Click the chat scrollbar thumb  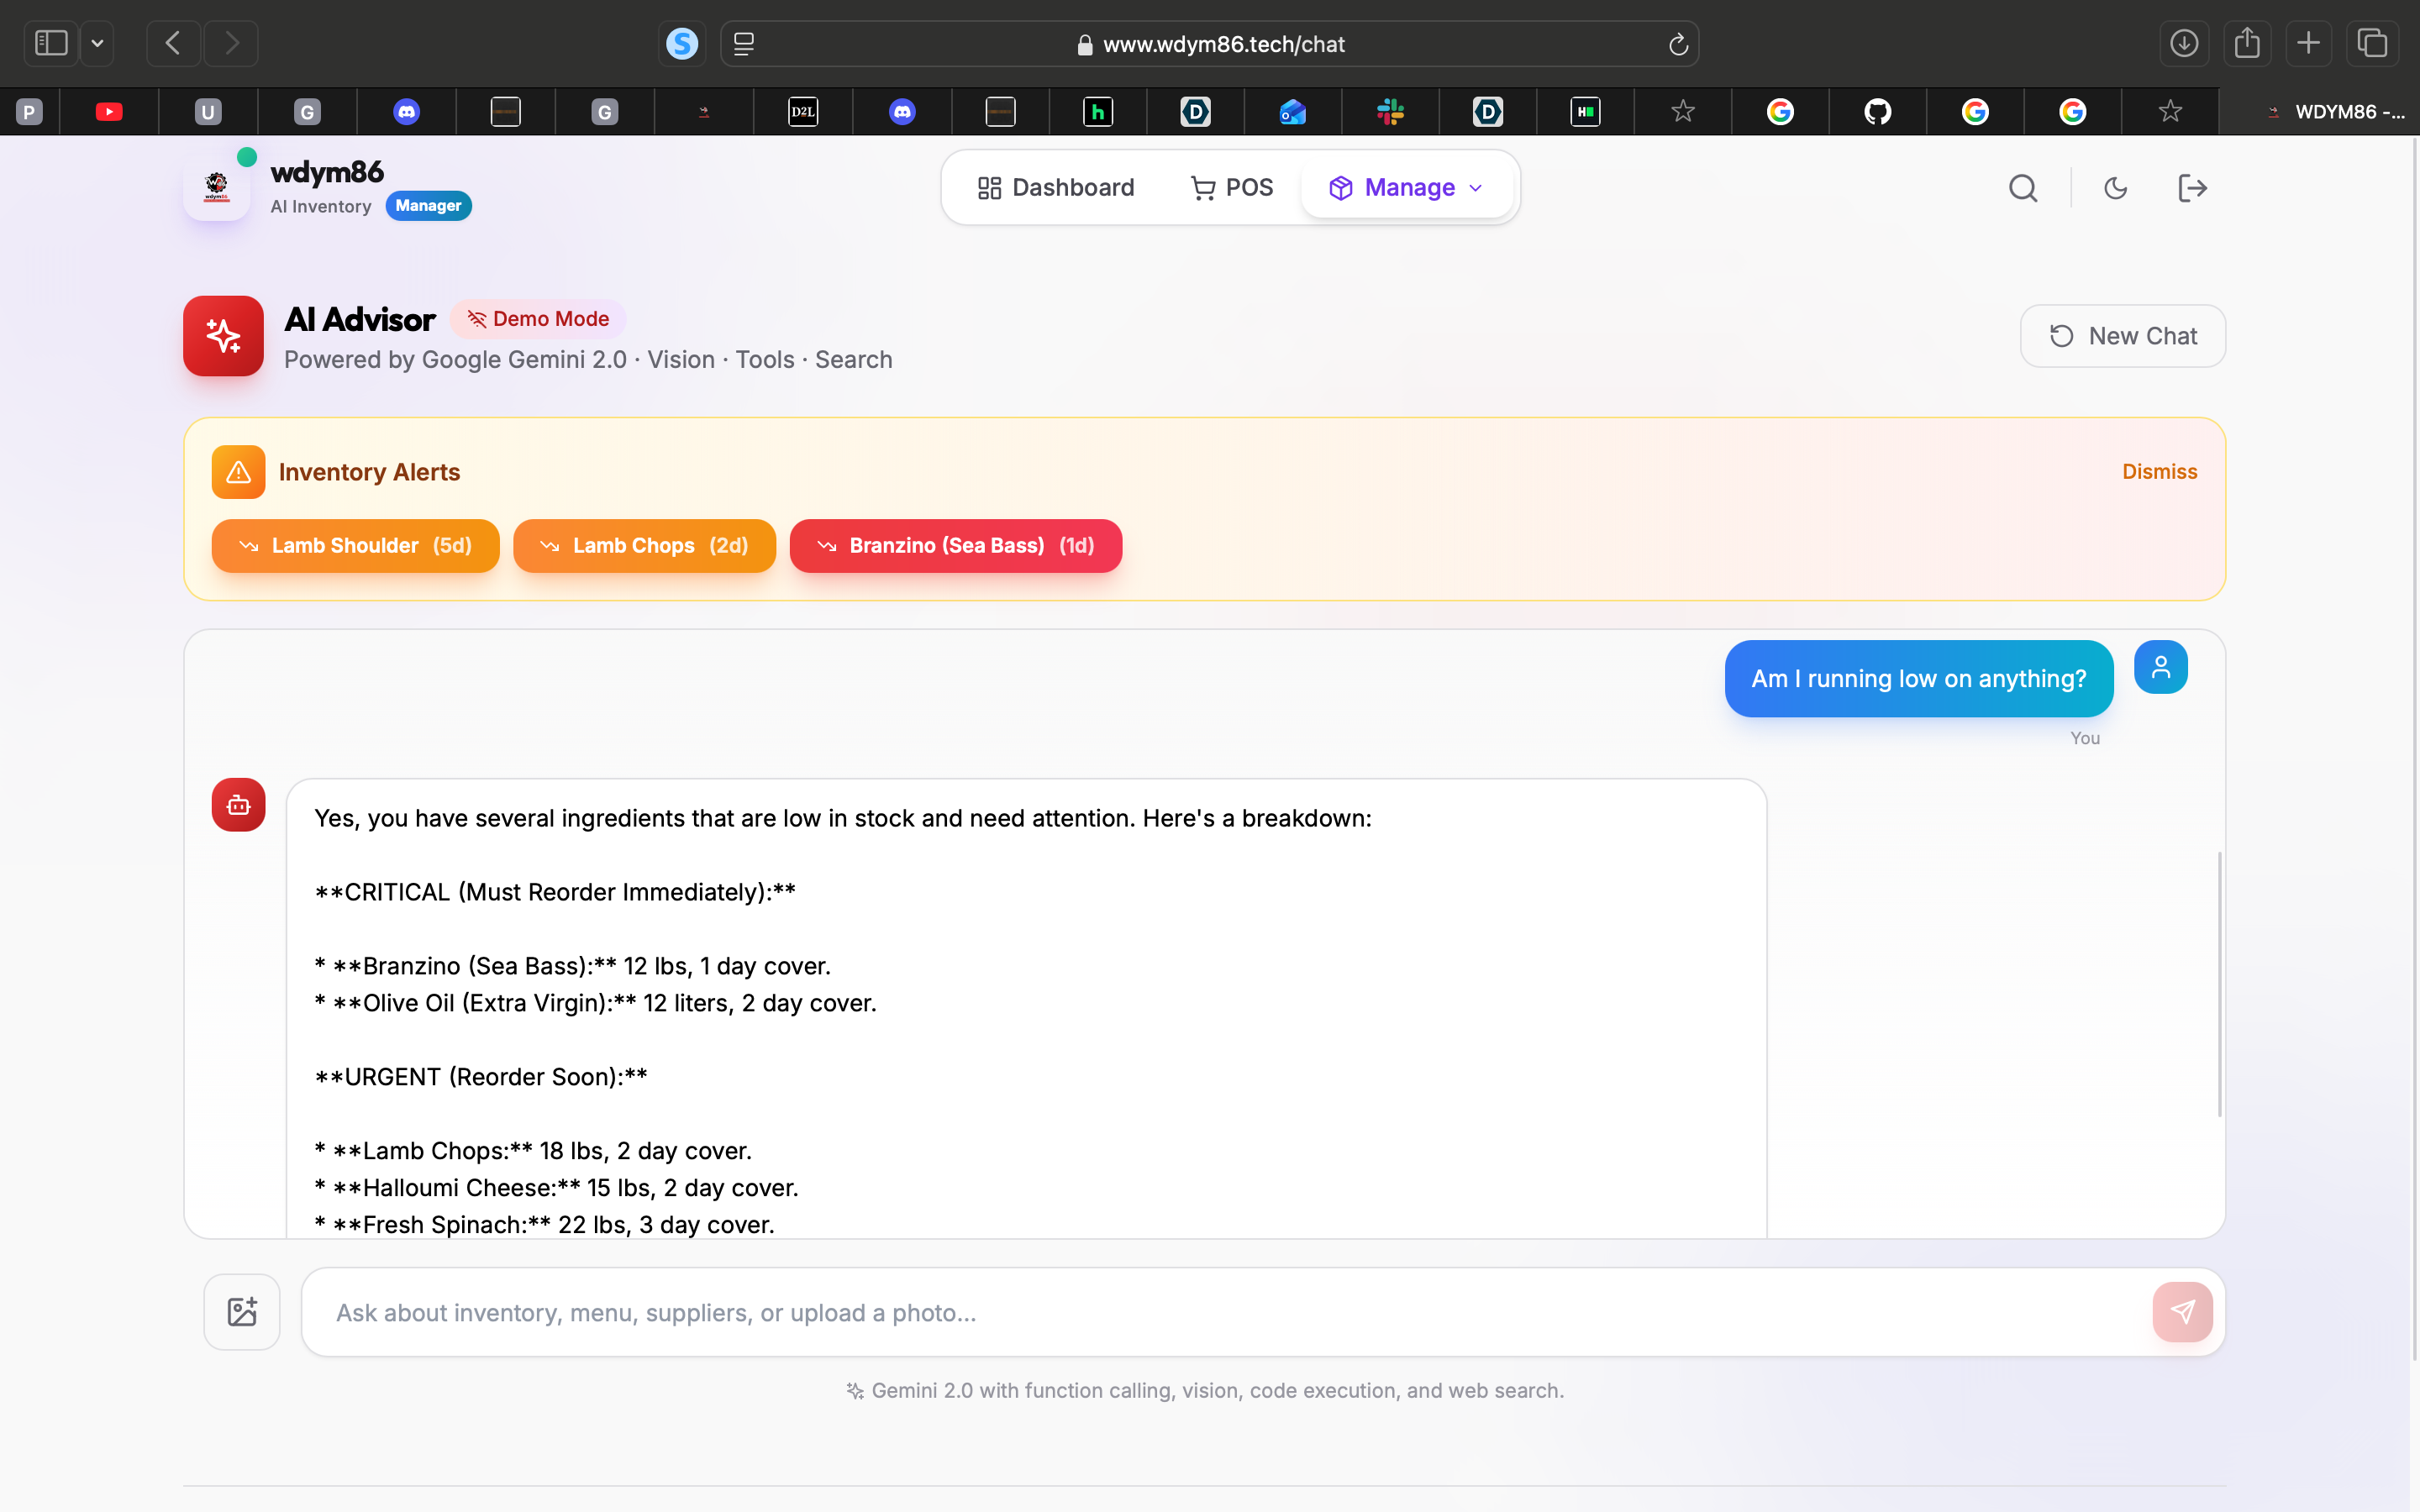tap(2219, 985)
